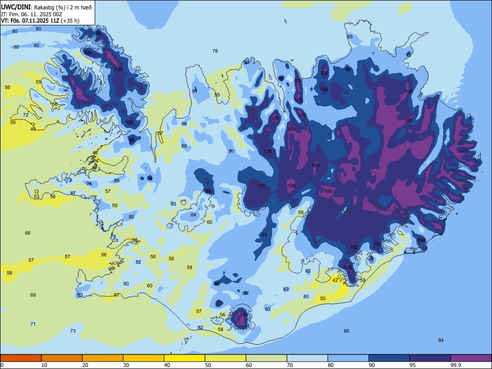
Task: Click the 42 humidity value on the map
Action: (x=335, y=280)
